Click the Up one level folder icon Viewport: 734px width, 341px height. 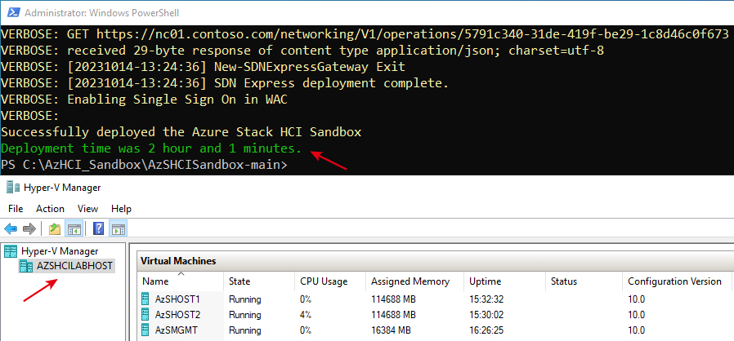point(56,229)
